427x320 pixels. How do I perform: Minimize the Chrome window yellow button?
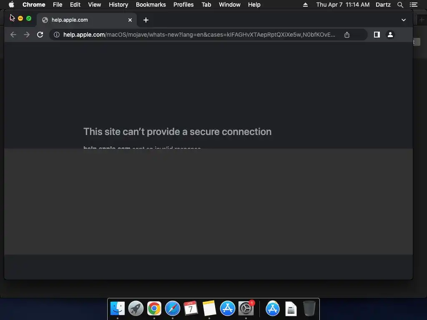20,18
